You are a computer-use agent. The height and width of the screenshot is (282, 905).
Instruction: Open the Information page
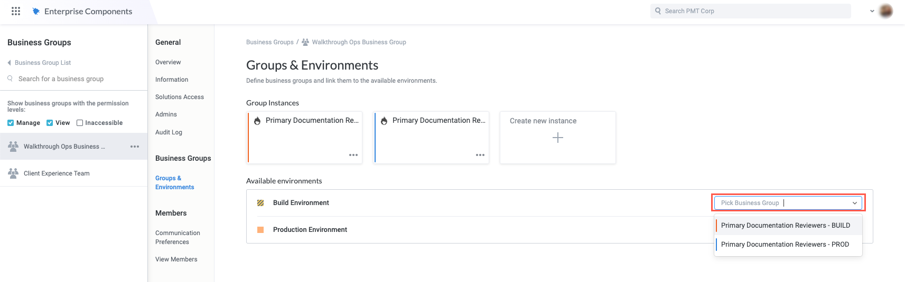(x=172, y=80)
